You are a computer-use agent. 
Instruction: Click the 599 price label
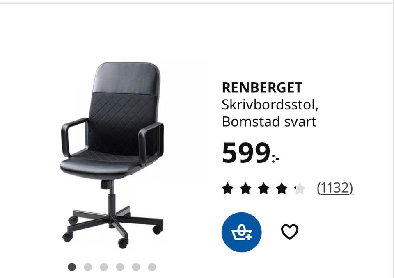[x=251, y=153]
